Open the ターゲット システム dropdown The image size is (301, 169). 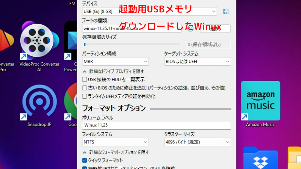click(x=198, y=62)
